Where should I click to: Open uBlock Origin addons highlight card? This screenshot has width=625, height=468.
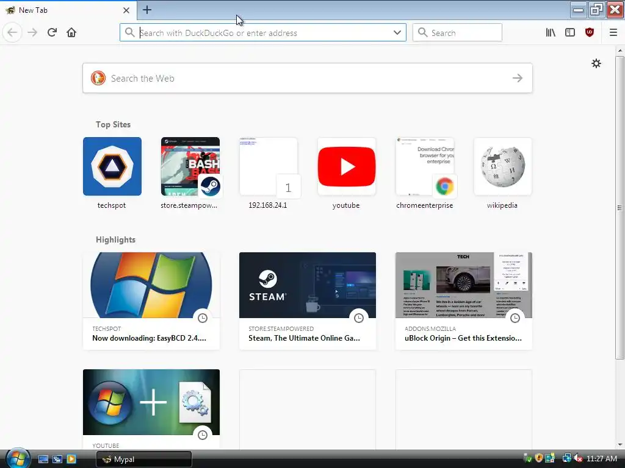(x=464, y=301)
